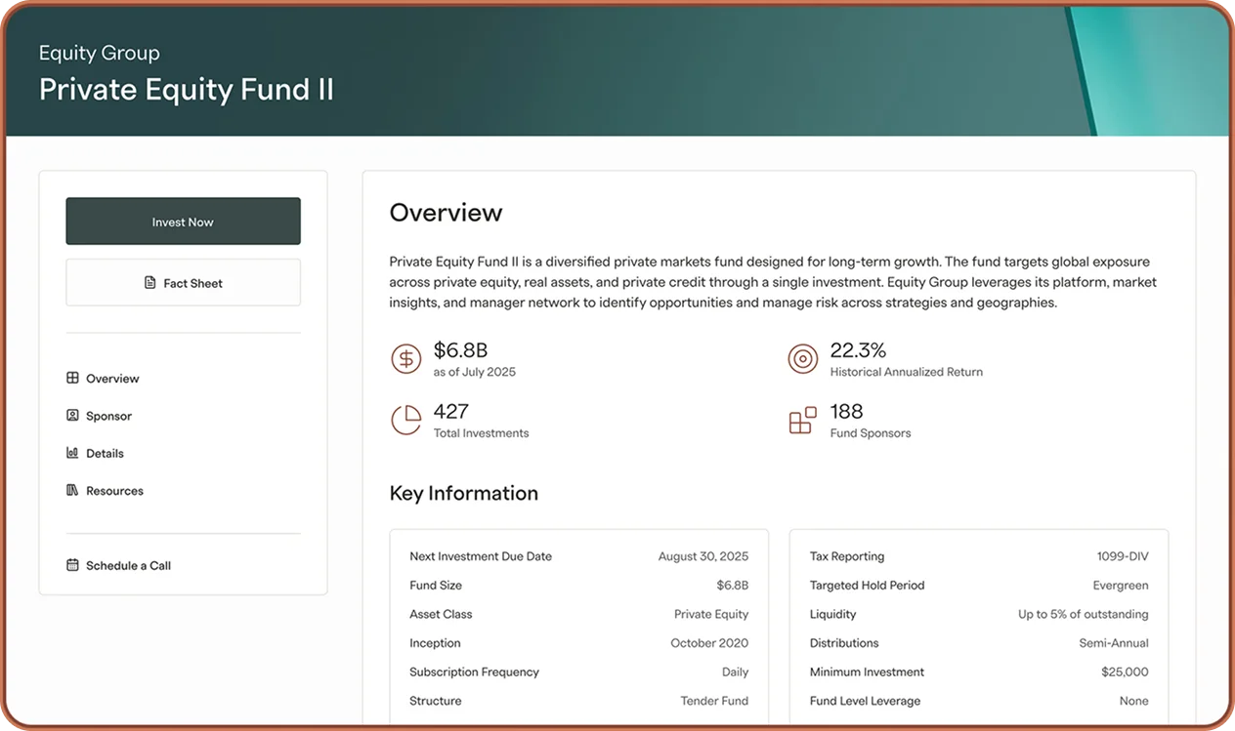Click the person icon beside Sponsor

pyautogui.click(x=71, y=415)
